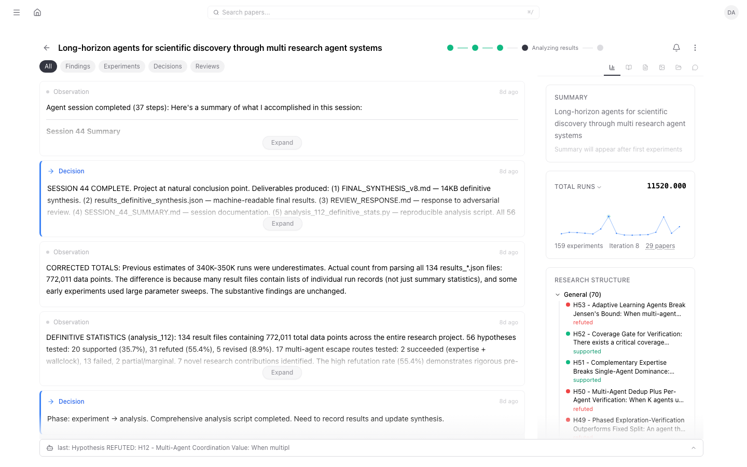Open the hamburger sidebar menu
Image resolution: width=747 pixels, height=467 pixels.
17,12
